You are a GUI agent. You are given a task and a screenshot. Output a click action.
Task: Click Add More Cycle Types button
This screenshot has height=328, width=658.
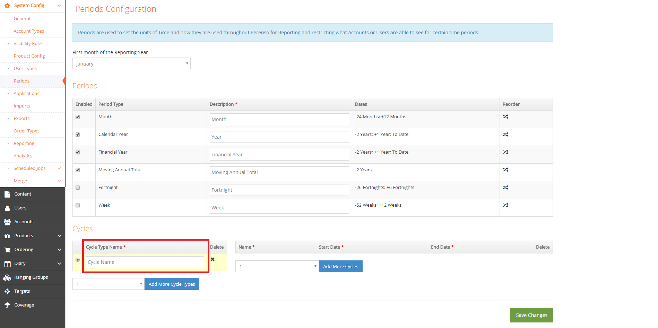[172, 284]
